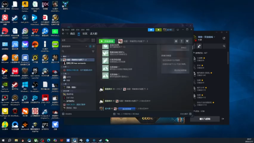Image resolution: width=254 pixels, height=143 pixels.
Task: Collapse the Friends 1/36 group
Action: [200, 111]
